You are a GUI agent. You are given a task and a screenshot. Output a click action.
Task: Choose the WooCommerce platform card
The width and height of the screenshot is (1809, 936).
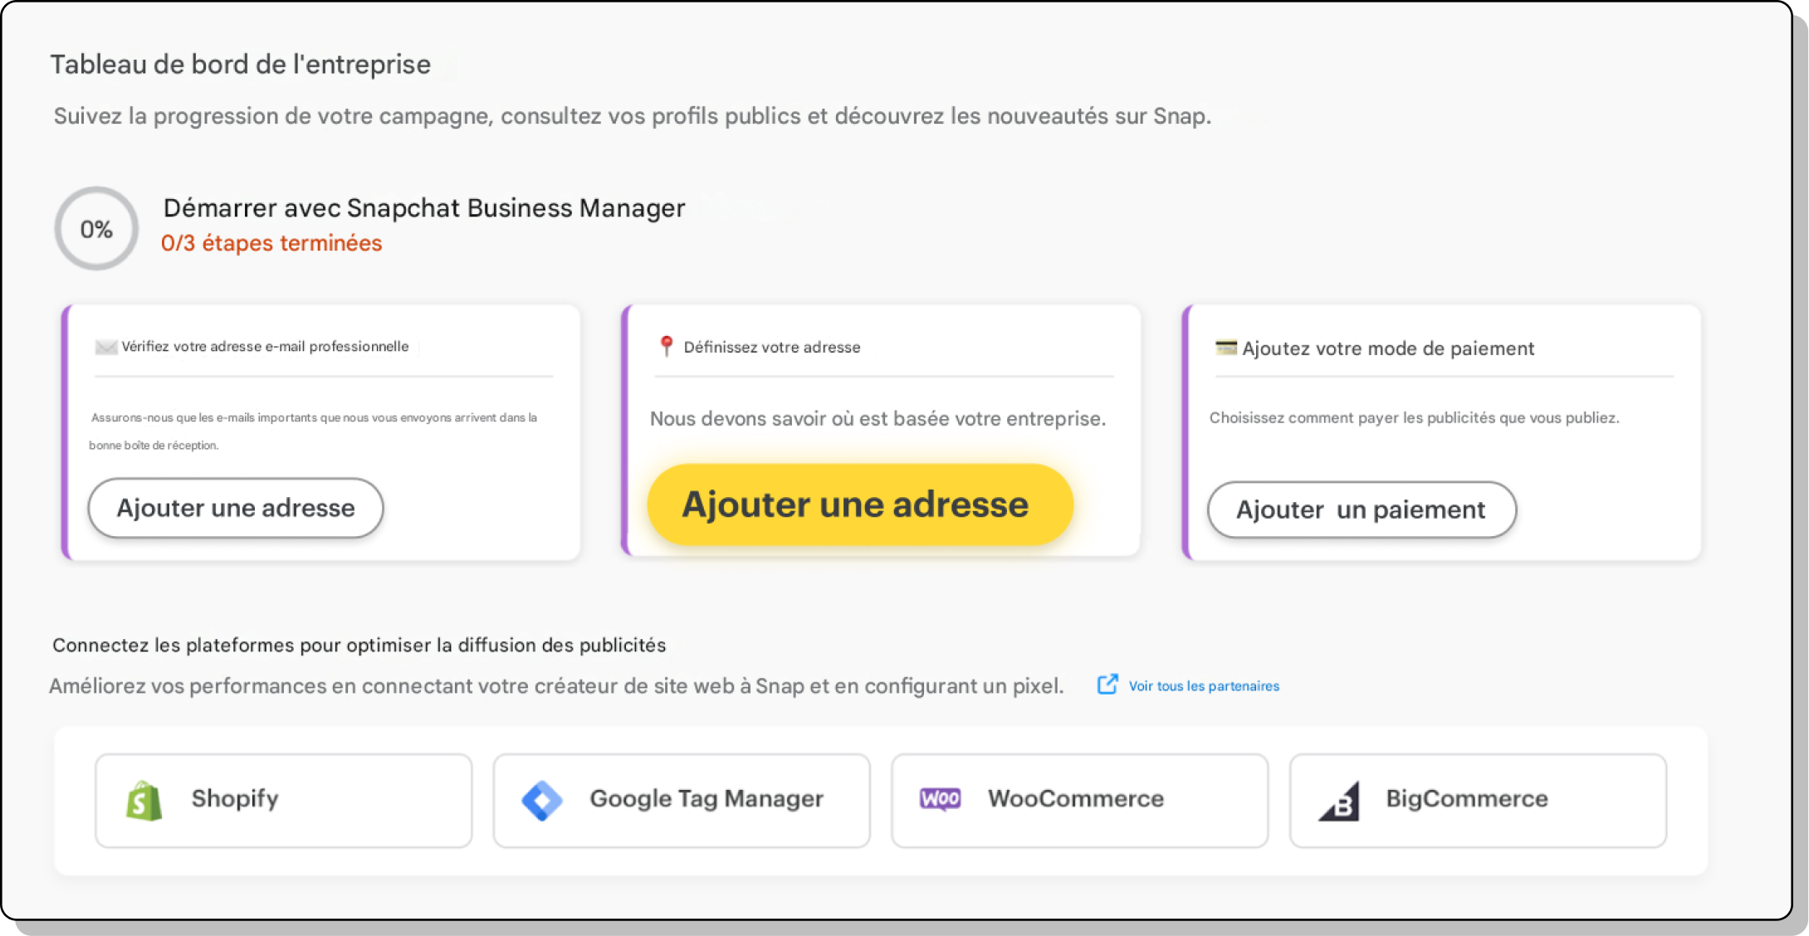(x=1079, y=801)
